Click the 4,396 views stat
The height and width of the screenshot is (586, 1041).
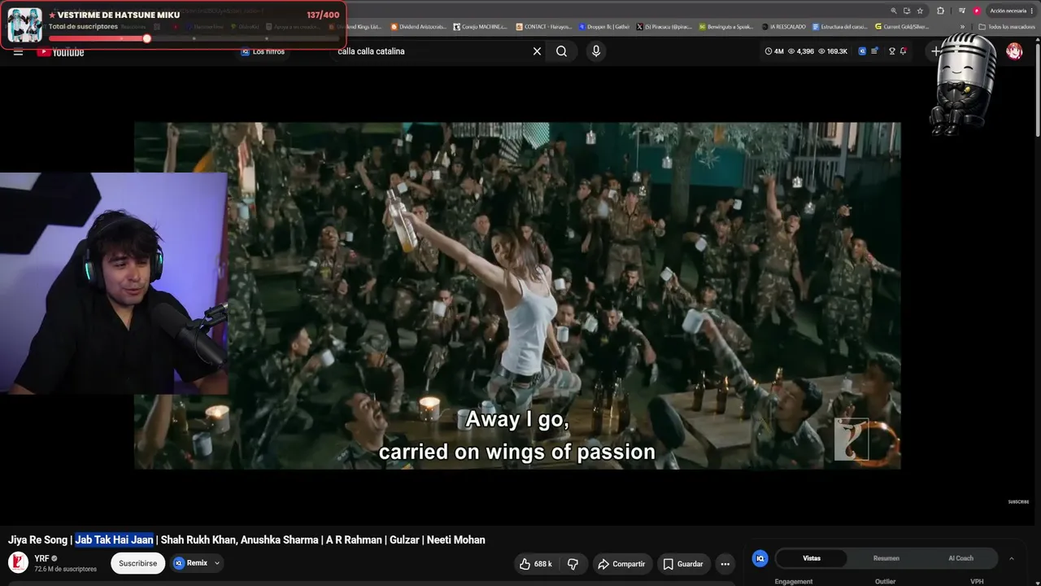coord(801,51)
